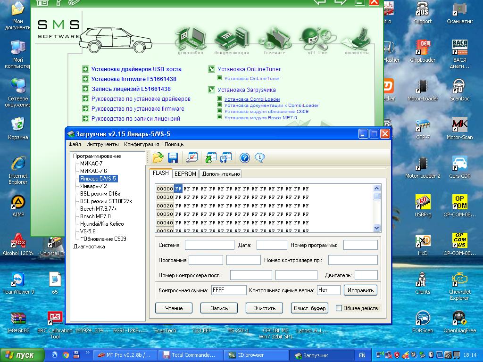Click Установка модуля Bosch MP7.0 link
This screenshot has width=483, height=362.
coord(260,117)
